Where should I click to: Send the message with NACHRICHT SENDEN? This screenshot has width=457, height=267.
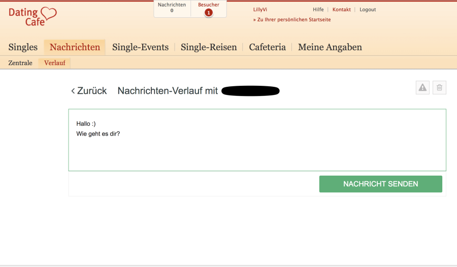[381, 184]
